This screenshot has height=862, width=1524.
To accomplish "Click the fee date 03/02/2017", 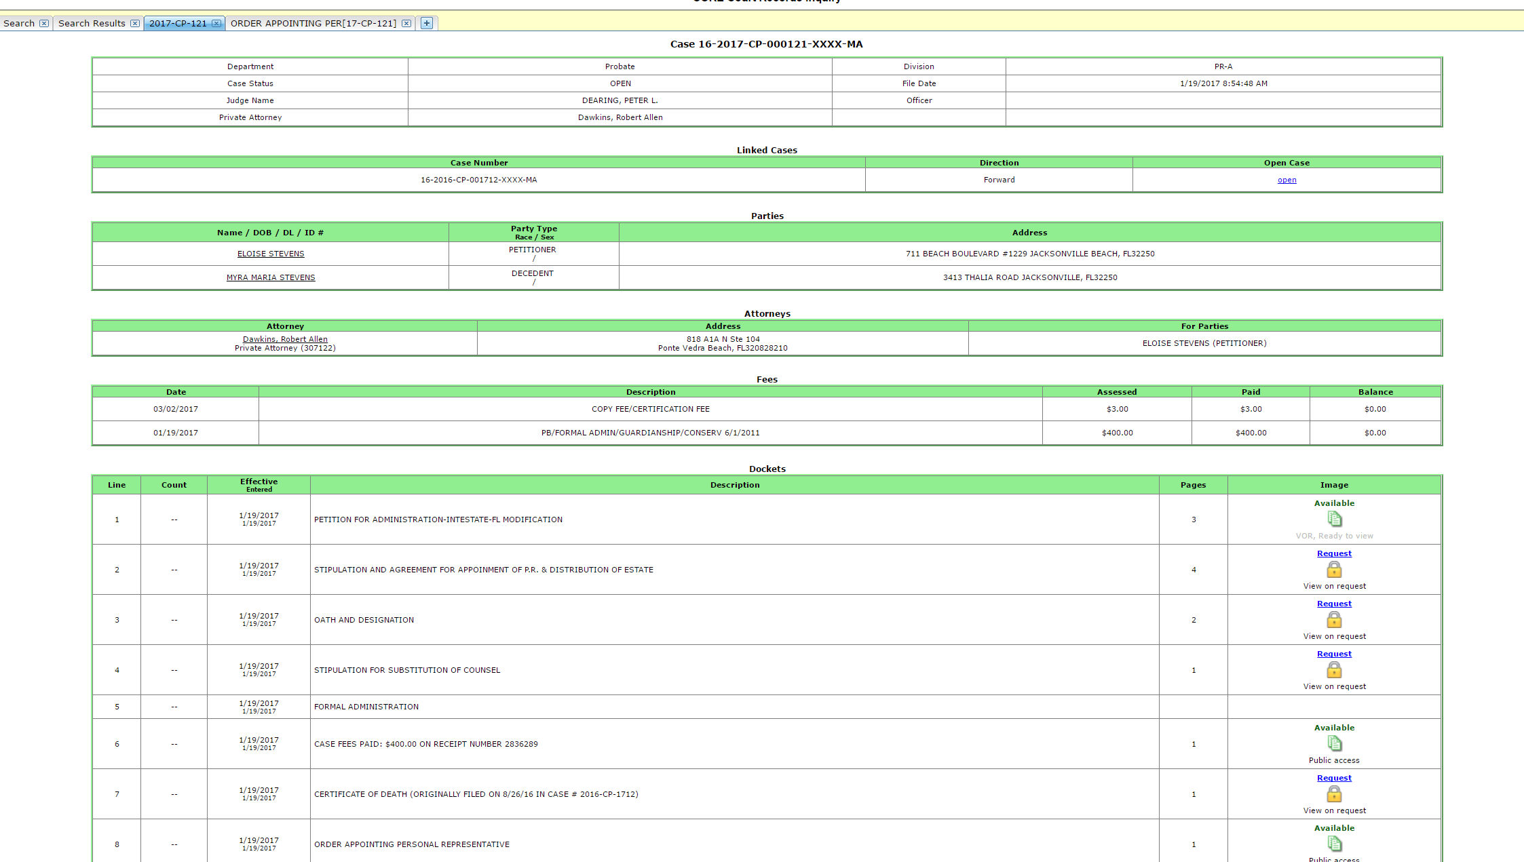I will 176,409.
